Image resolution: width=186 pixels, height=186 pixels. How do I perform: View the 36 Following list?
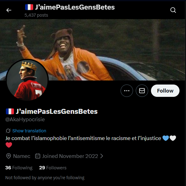pyautogui.click(x=19, y=168)
